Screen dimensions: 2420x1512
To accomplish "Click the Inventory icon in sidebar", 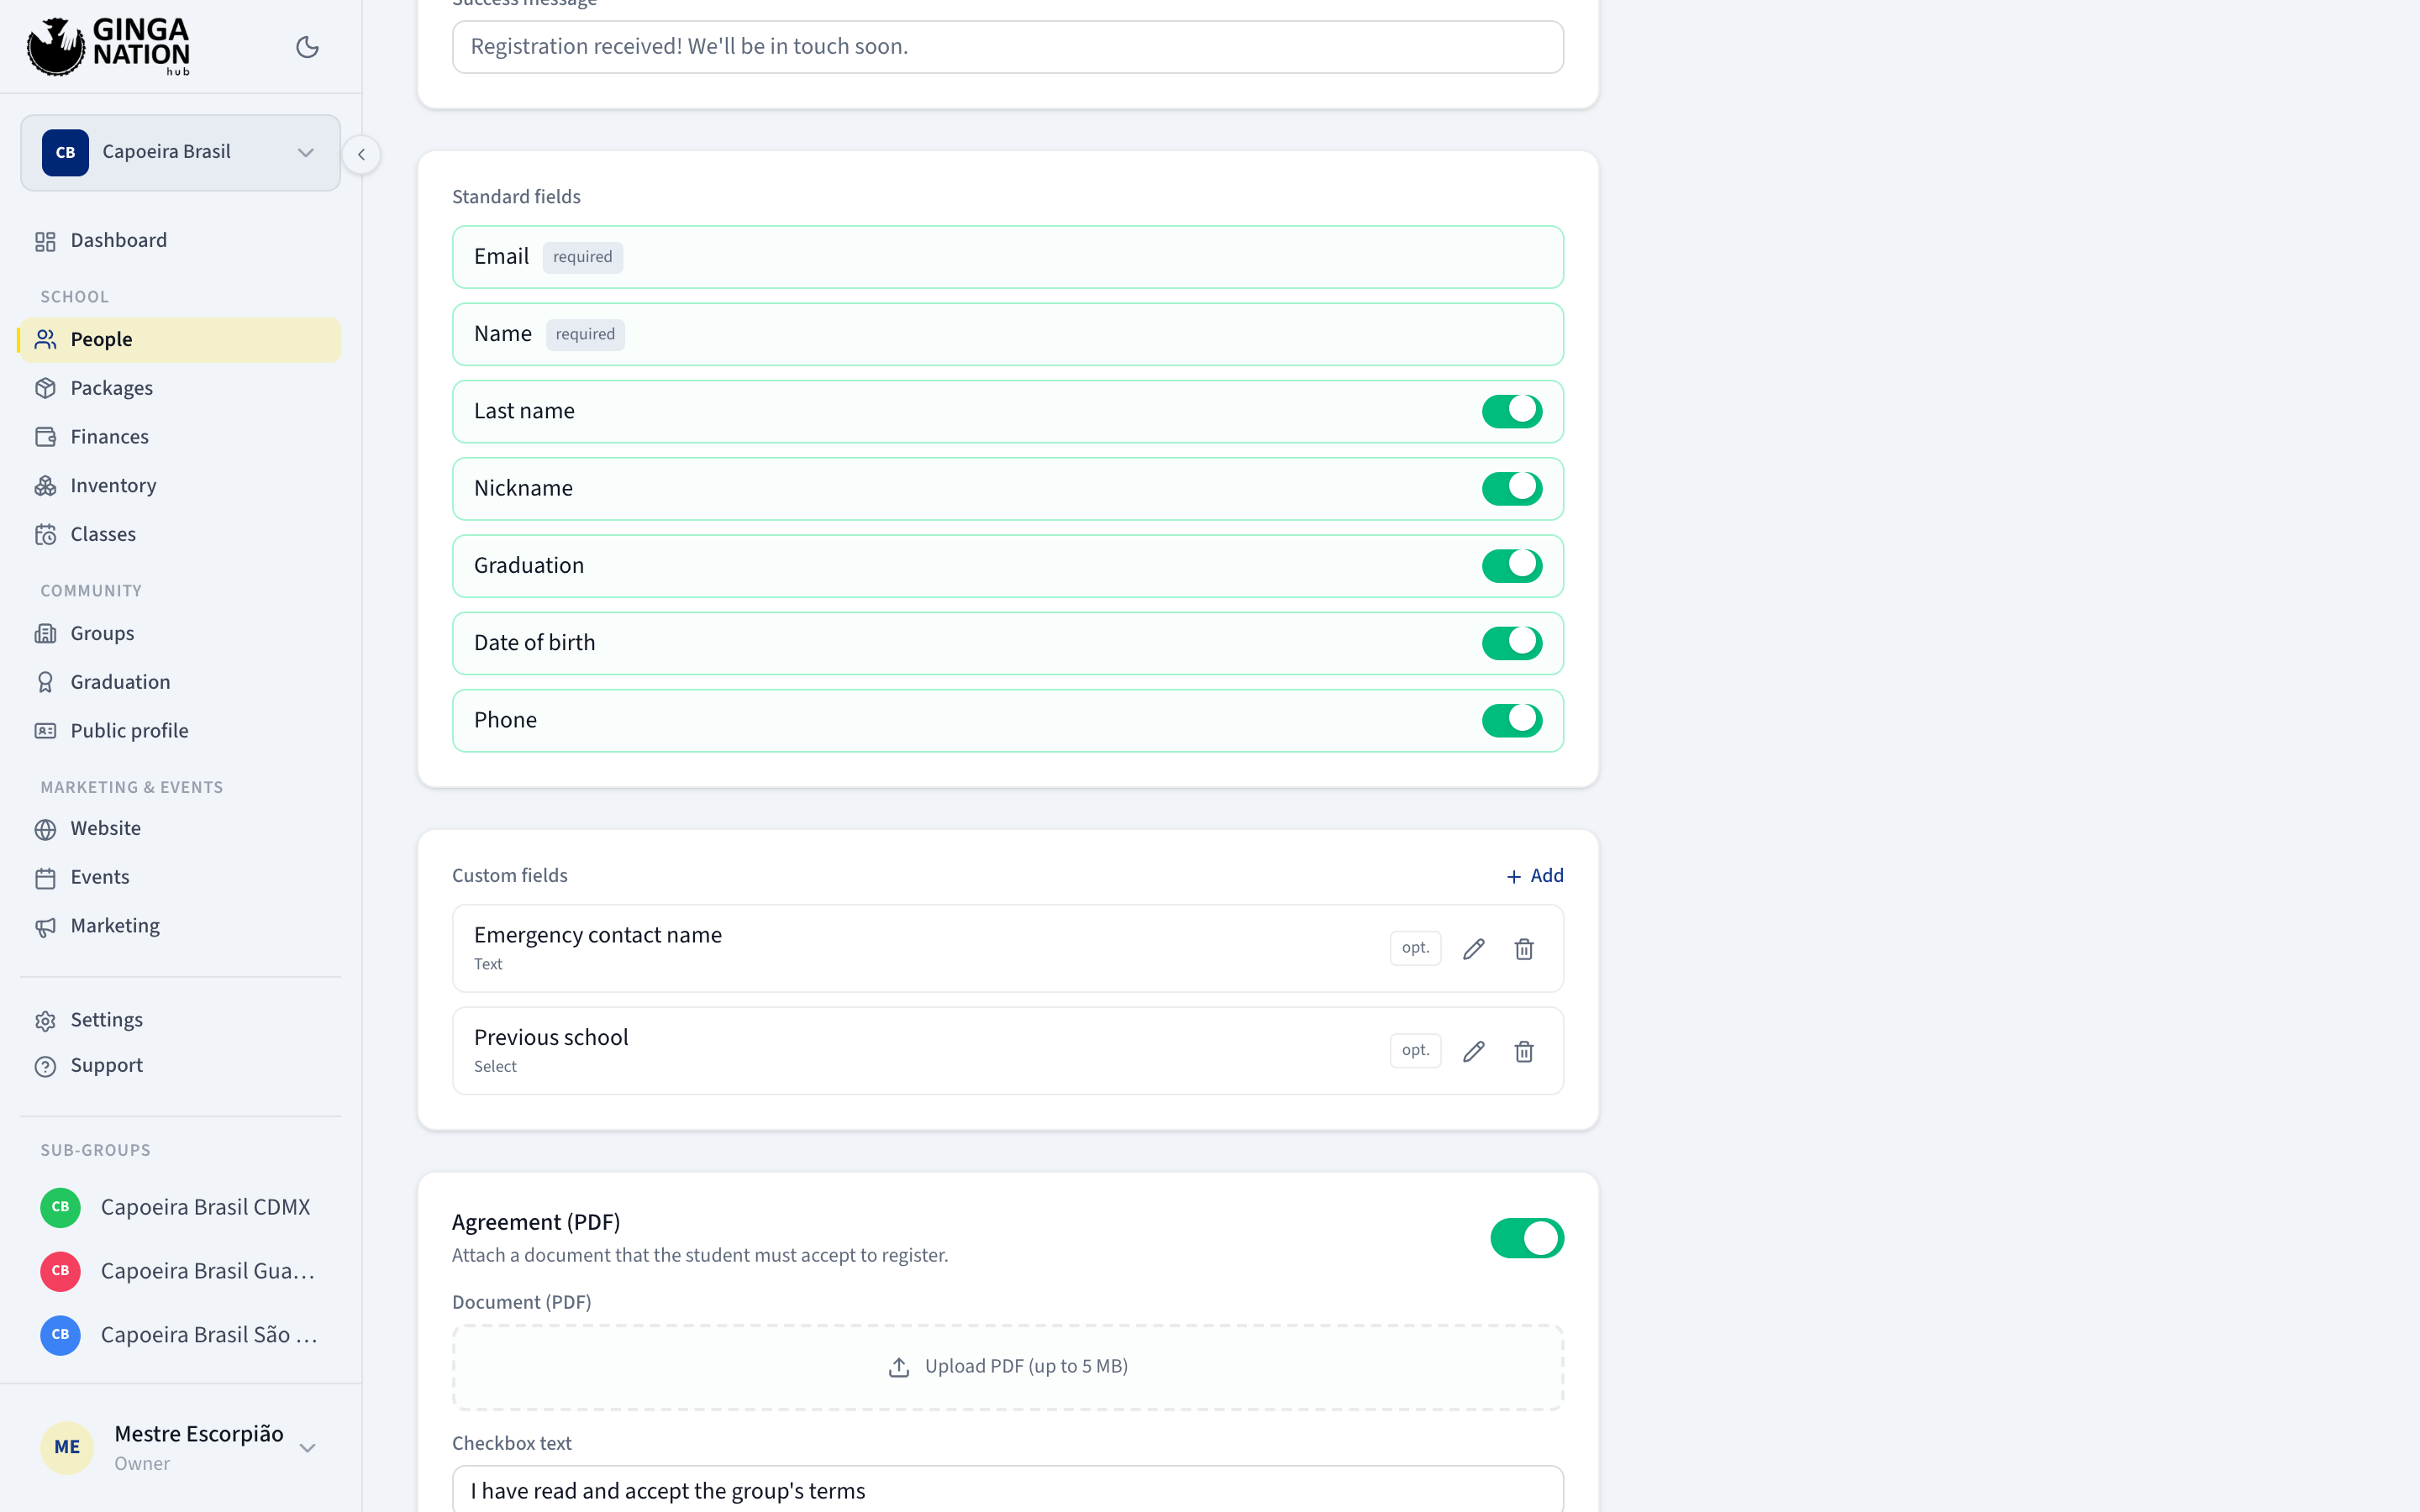I will click(x=45, y=486).
